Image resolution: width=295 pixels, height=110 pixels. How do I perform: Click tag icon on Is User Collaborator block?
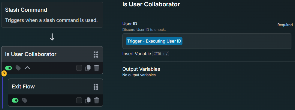coord(18,68)
